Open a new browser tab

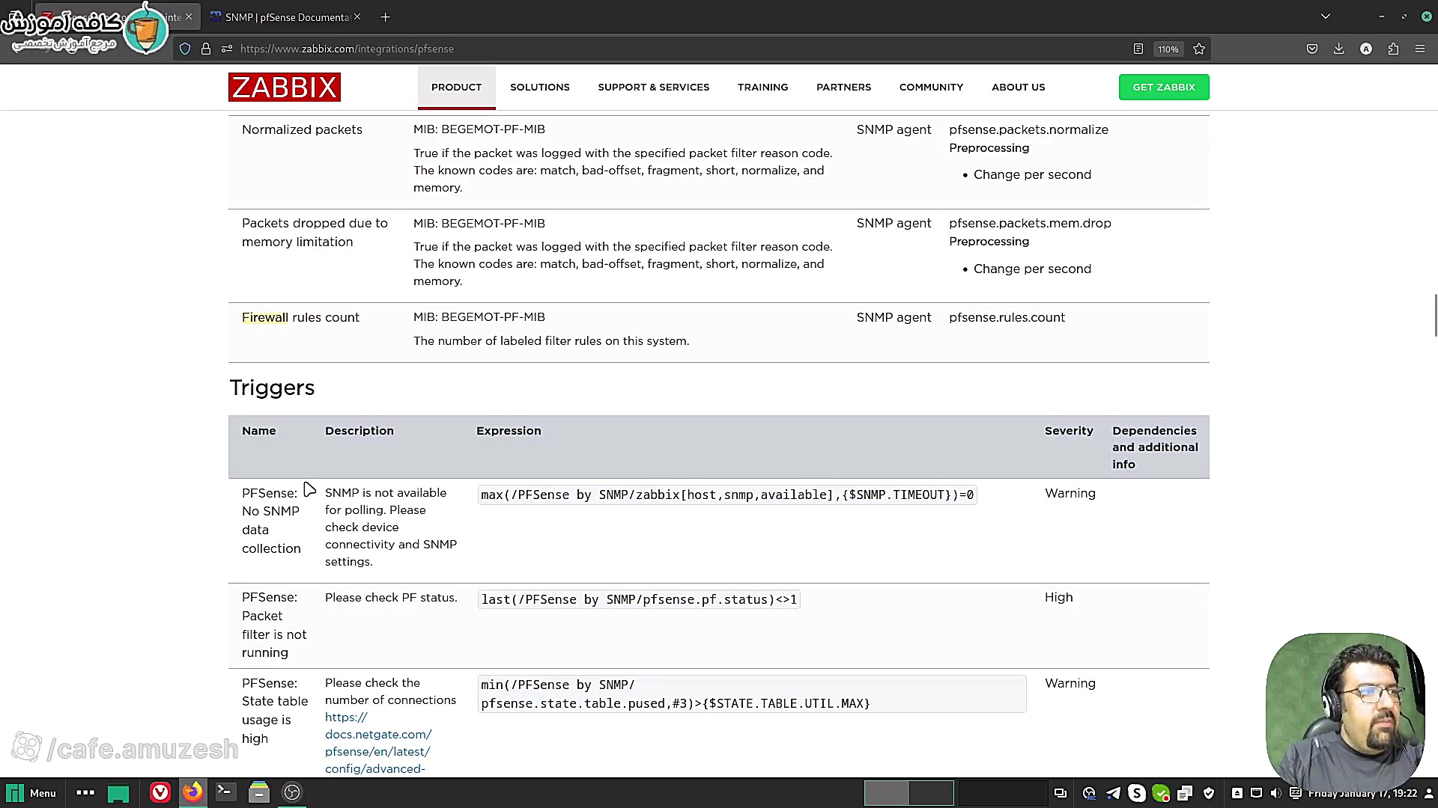click(385, 17)
